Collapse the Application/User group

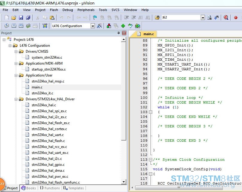coord(16,75)
